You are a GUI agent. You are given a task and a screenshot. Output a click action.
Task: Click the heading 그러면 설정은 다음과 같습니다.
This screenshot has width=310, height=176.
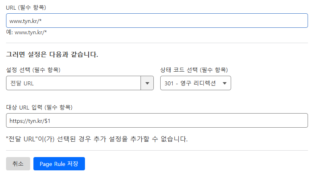52,54
